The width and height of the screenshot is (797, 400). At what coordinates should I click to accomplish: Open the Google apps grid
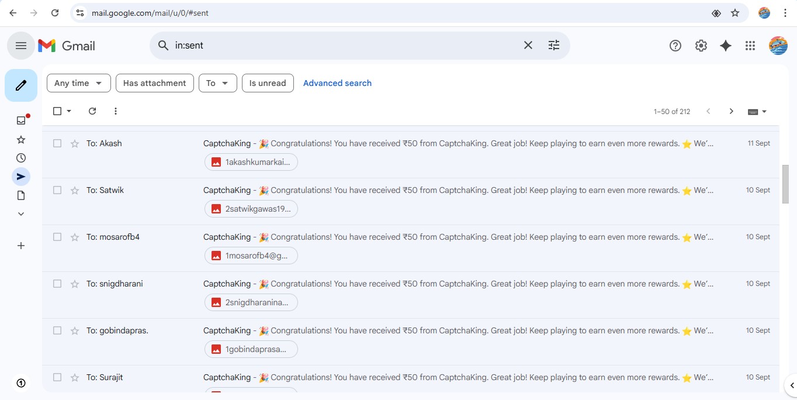(750, 46)
